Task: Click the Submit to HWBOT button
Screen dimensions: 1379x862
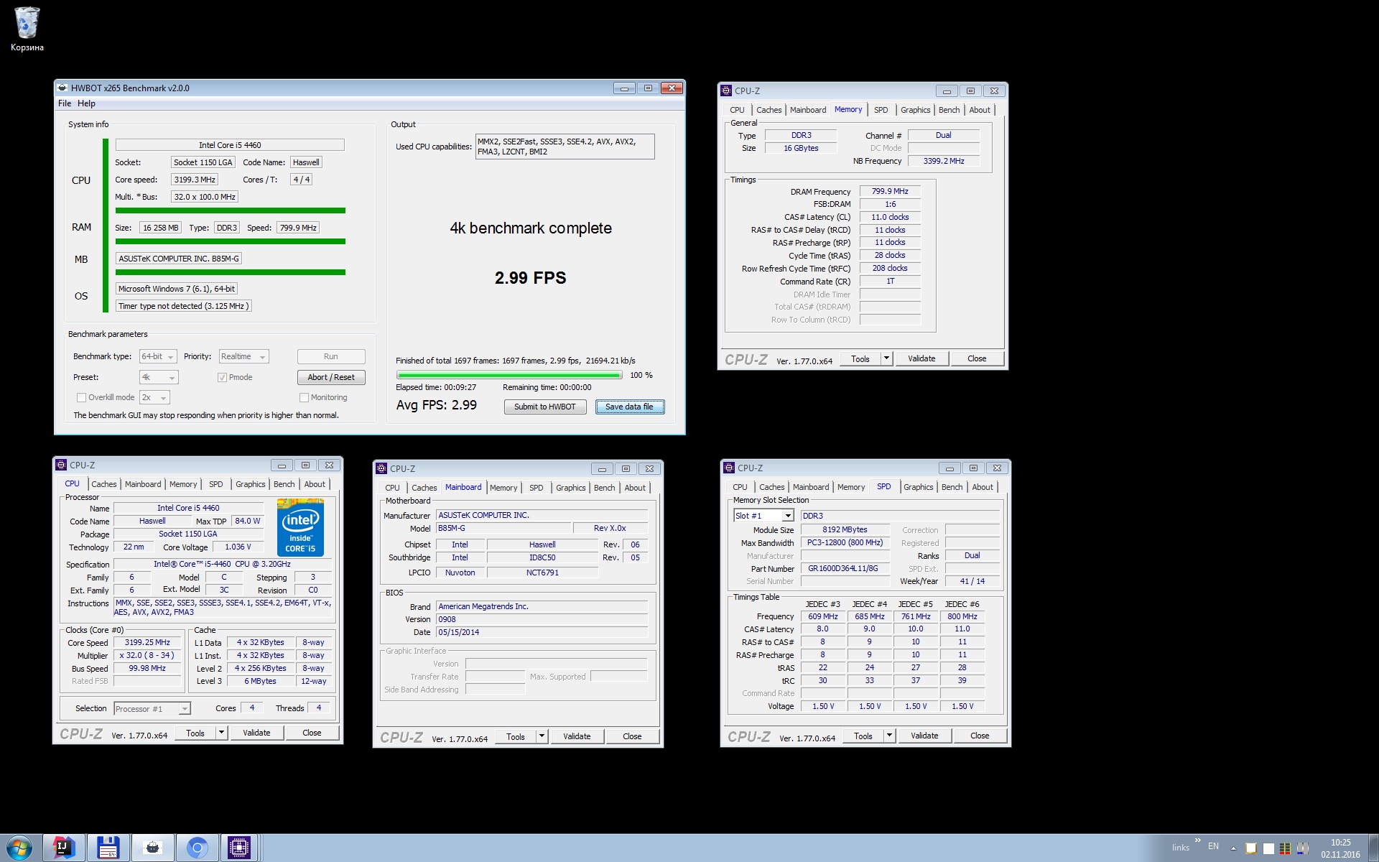Action: point(545,407)
